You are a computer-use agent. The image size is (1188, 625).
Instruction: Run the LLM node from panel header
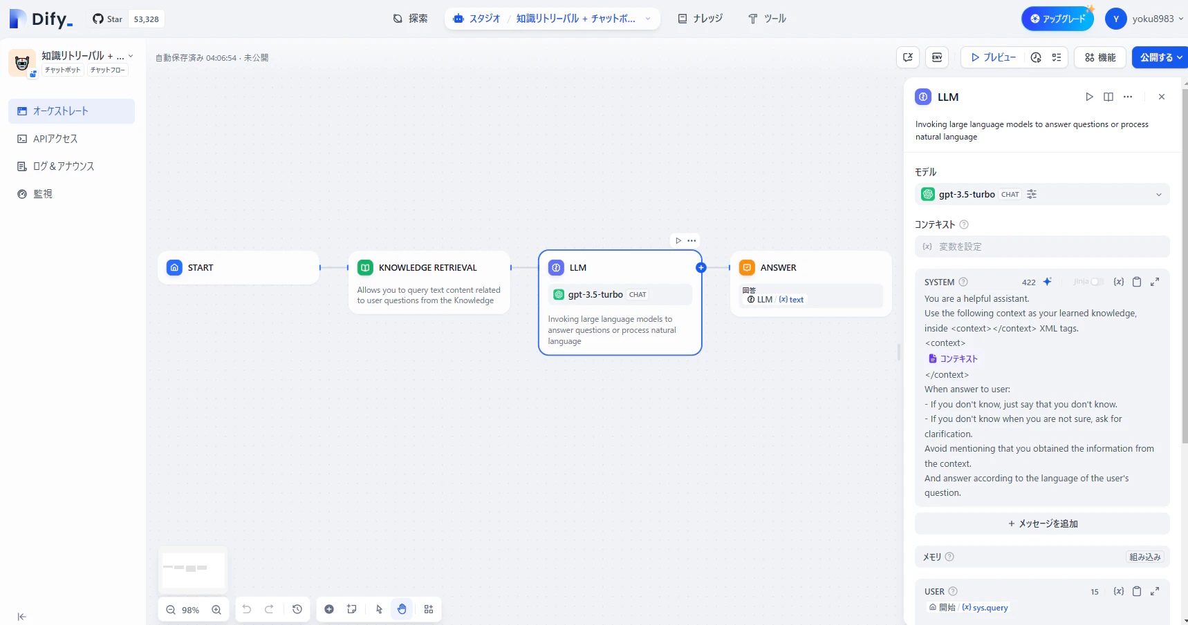1089,97
